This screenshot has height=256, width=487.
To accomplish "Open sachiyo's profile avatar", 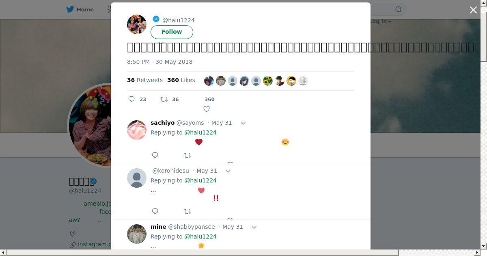I will 137,130.
